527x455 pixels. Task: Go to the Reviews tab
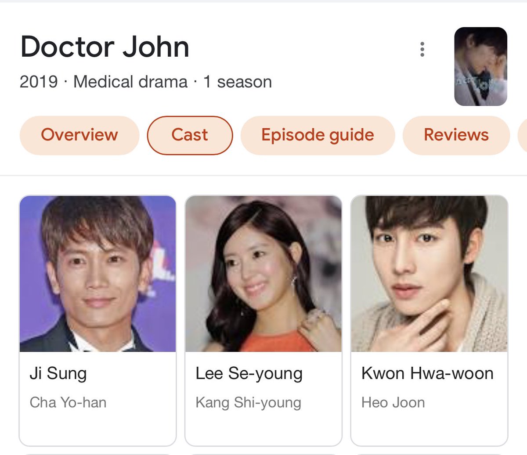456,135
